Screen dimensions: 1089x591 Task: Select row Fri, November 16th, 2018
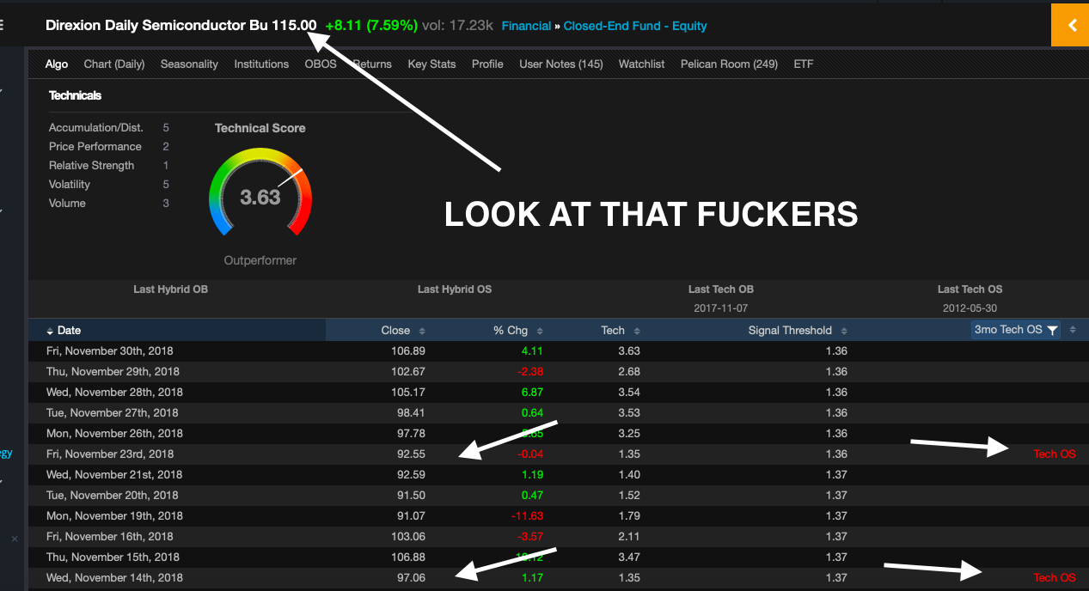tap(558, 536)
